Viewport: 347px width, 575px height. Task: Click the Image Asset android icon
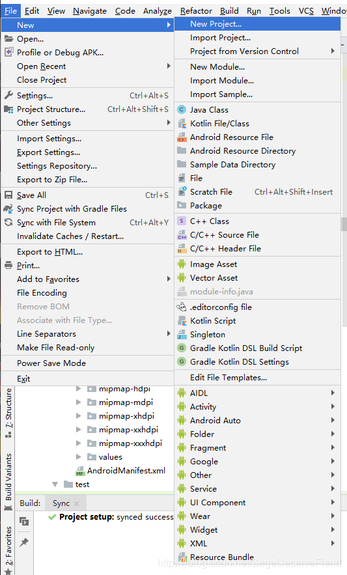[182, 264]
